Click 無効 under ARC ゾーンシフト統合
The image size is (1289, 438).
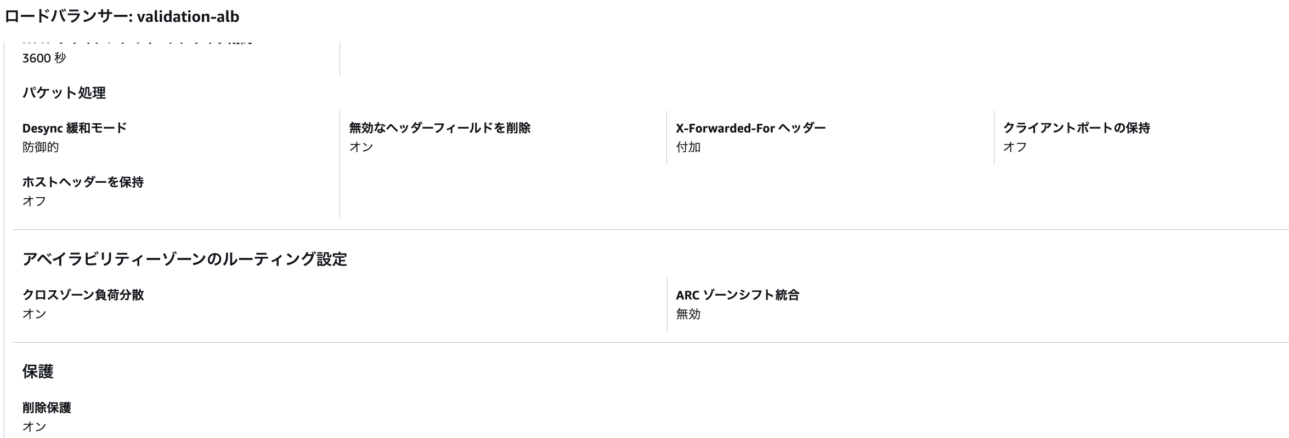pyautogui.click(x=688, y=314)
